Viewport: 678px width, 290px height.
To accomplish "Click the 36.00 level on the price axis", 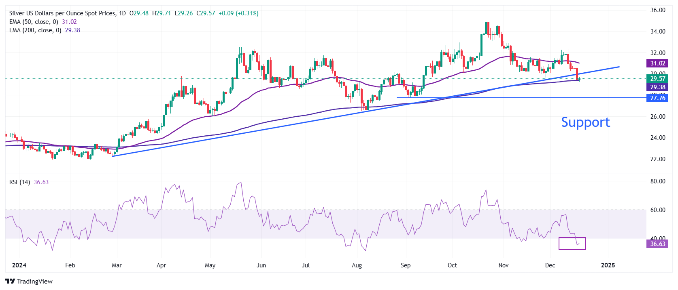I will point(658,10).
